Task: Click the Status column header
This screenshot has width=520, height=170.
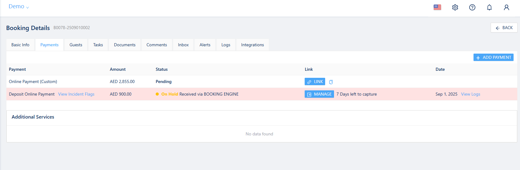Action: point(162,69)
